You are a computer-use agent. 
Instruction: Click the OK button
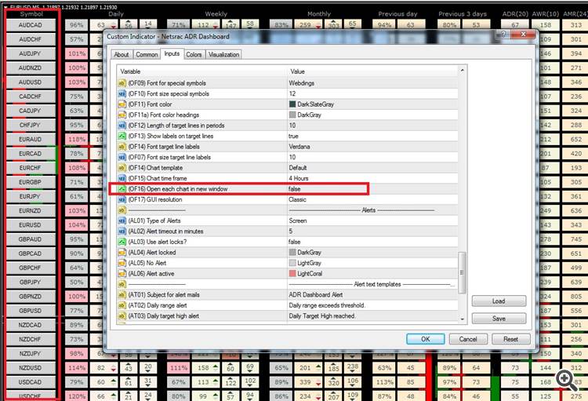click(x=425, y=339)
